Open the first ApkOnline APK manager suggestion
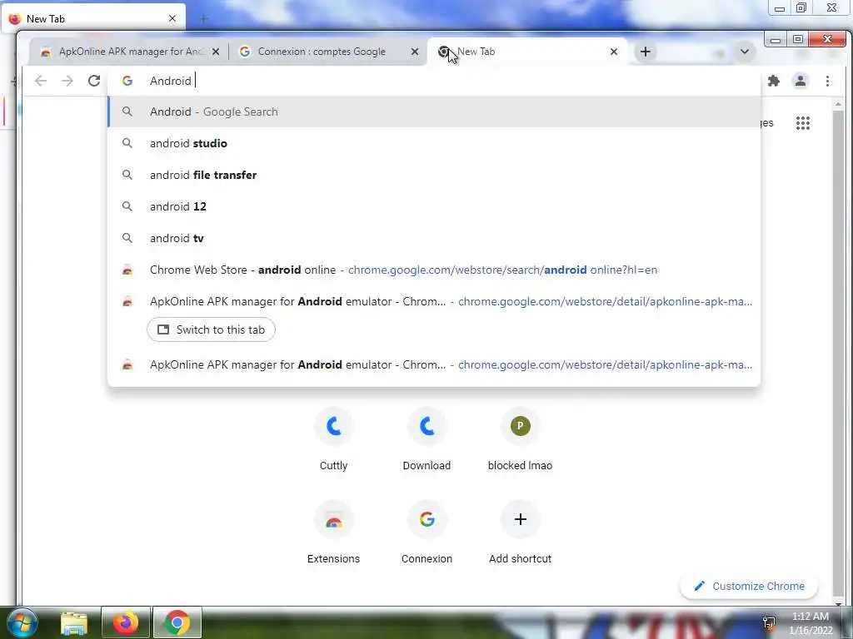Viewport: 853px width, 639px height. 434,301
